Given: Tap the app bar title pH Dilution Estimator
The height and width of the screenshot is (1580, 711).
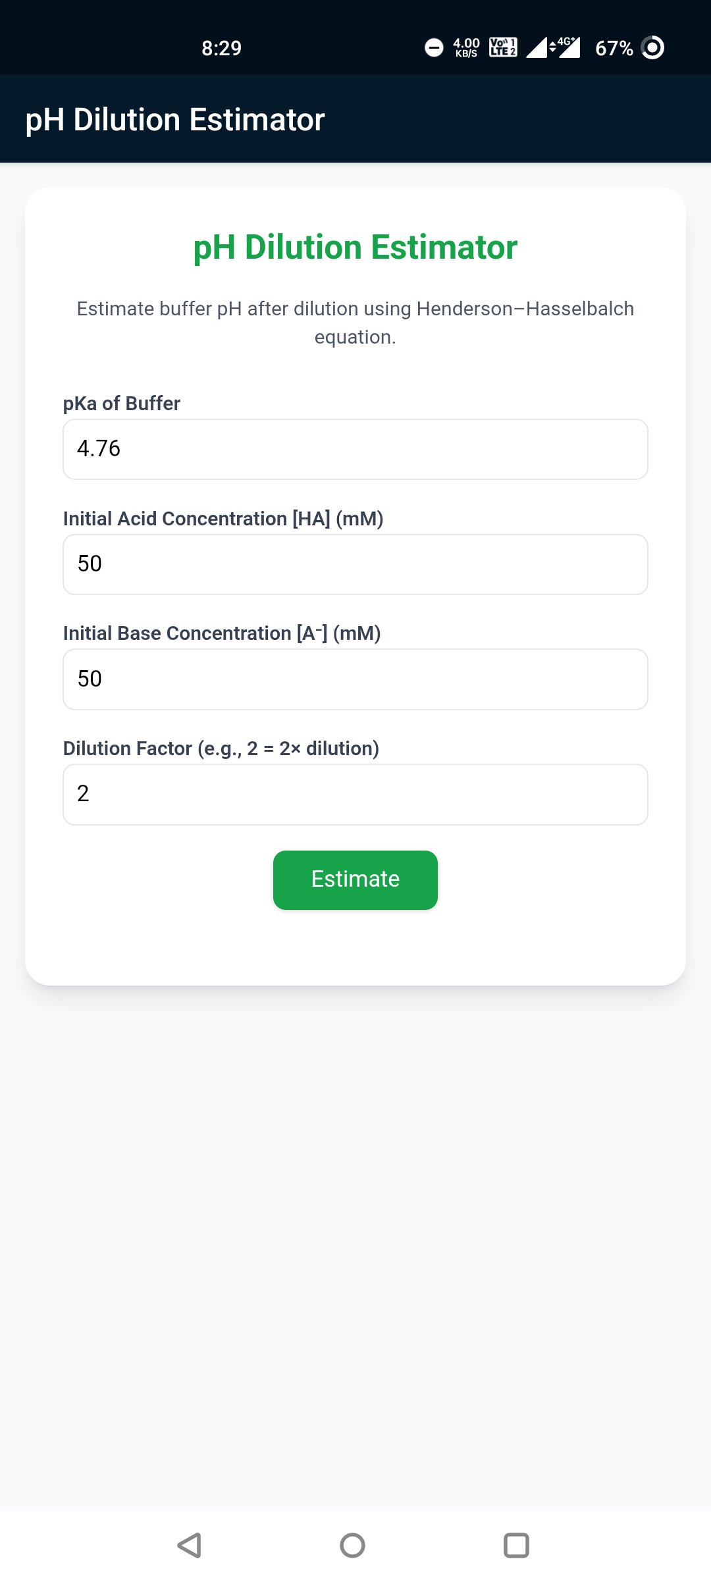Looking at the screenshot, I should click(175, 120).
